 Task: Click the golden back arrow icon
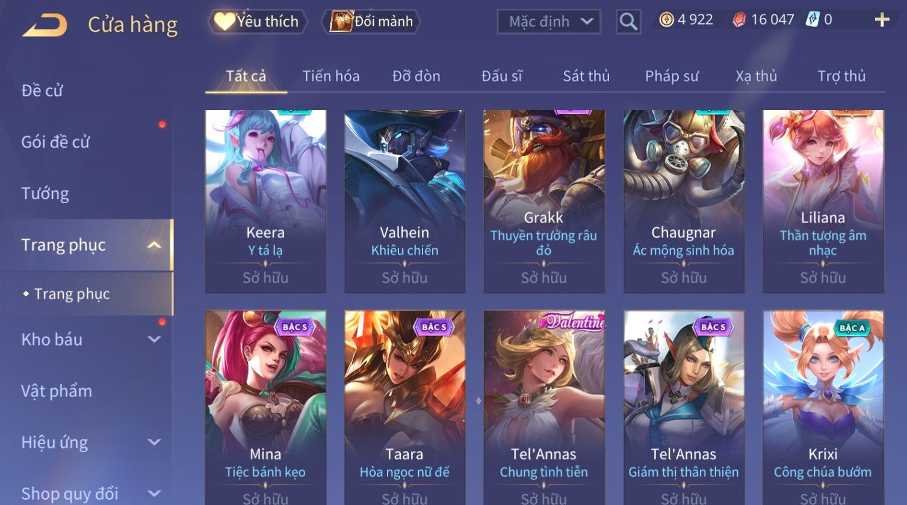[x=45, y=25]
